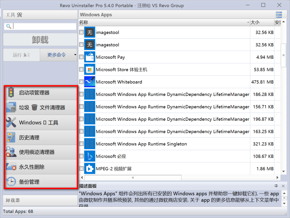Check the Microsoft 必应 checkbox

[x=81, y=156]
